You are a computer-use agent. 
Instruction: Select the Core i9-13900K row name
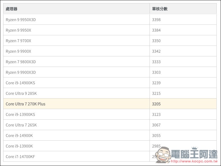click(19, 146)
